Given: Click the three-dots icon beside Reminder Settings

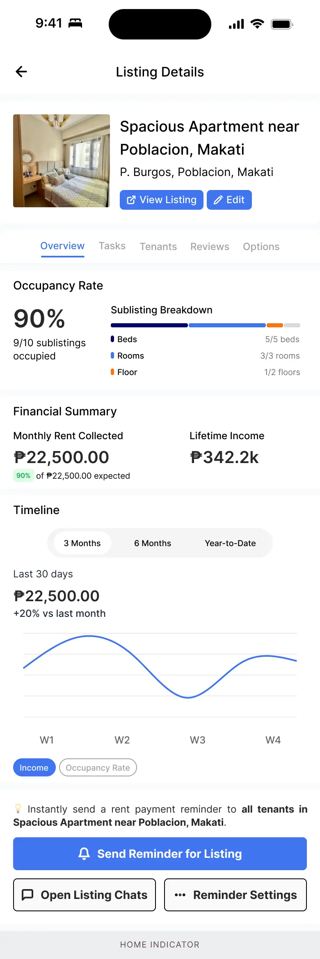Looking at the screenshot, I should pyautogui.click(x=180, y=895).
